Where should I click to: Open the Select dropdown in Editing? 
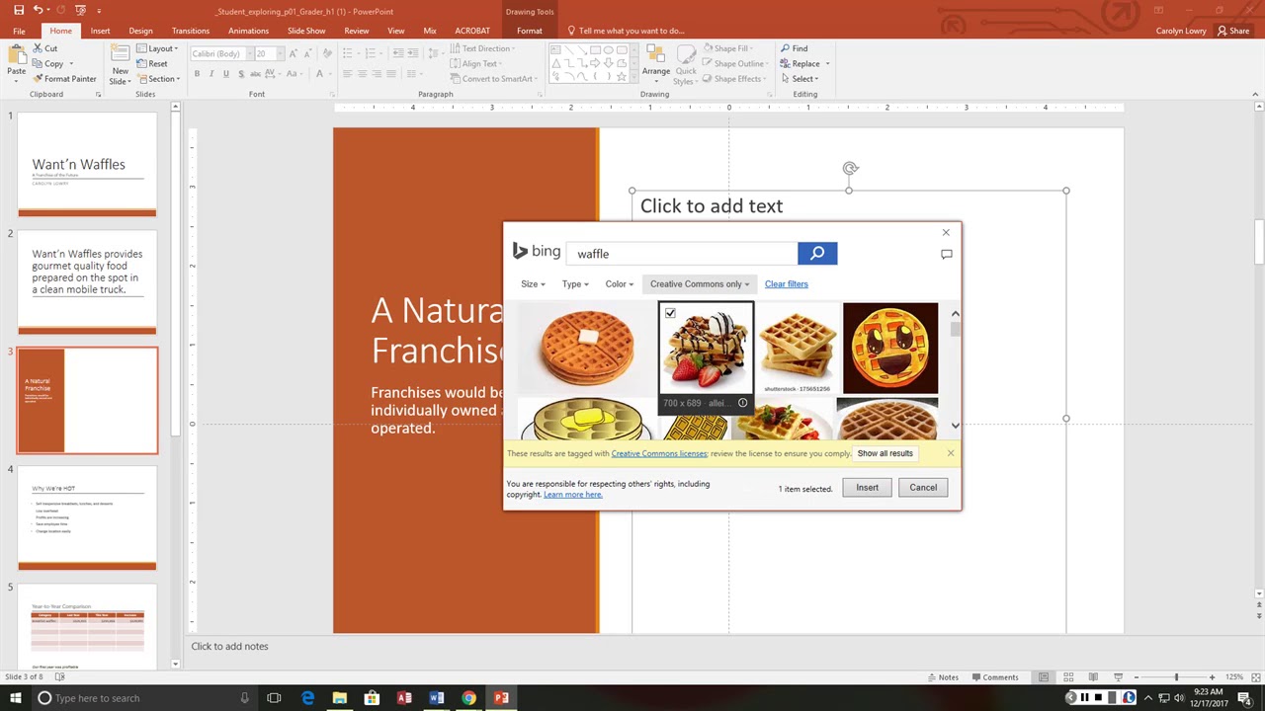tap(800, 79)
